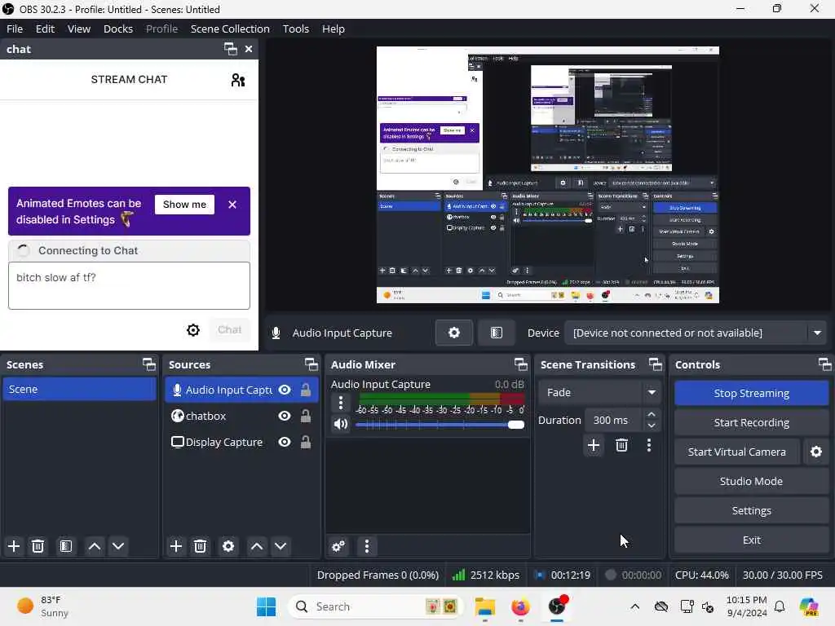Open the Edit menu
Screen dimensions: 835x626
(x=45, y=29)
